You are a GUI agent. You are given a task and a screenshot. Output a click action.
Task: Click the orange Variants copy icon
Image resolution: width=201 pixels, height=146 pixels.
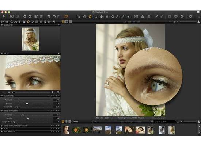pos(66,16)
